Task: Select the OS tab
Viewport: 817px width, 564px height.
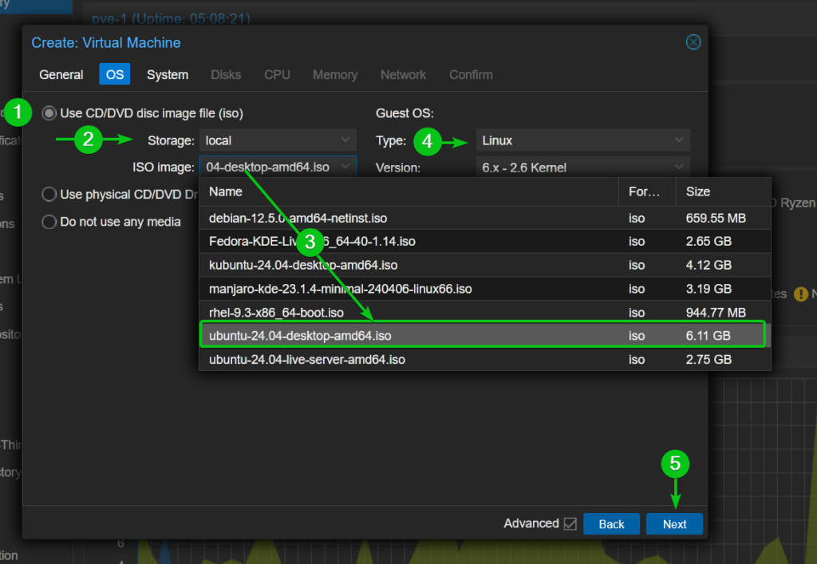Action: coord(115,74)
